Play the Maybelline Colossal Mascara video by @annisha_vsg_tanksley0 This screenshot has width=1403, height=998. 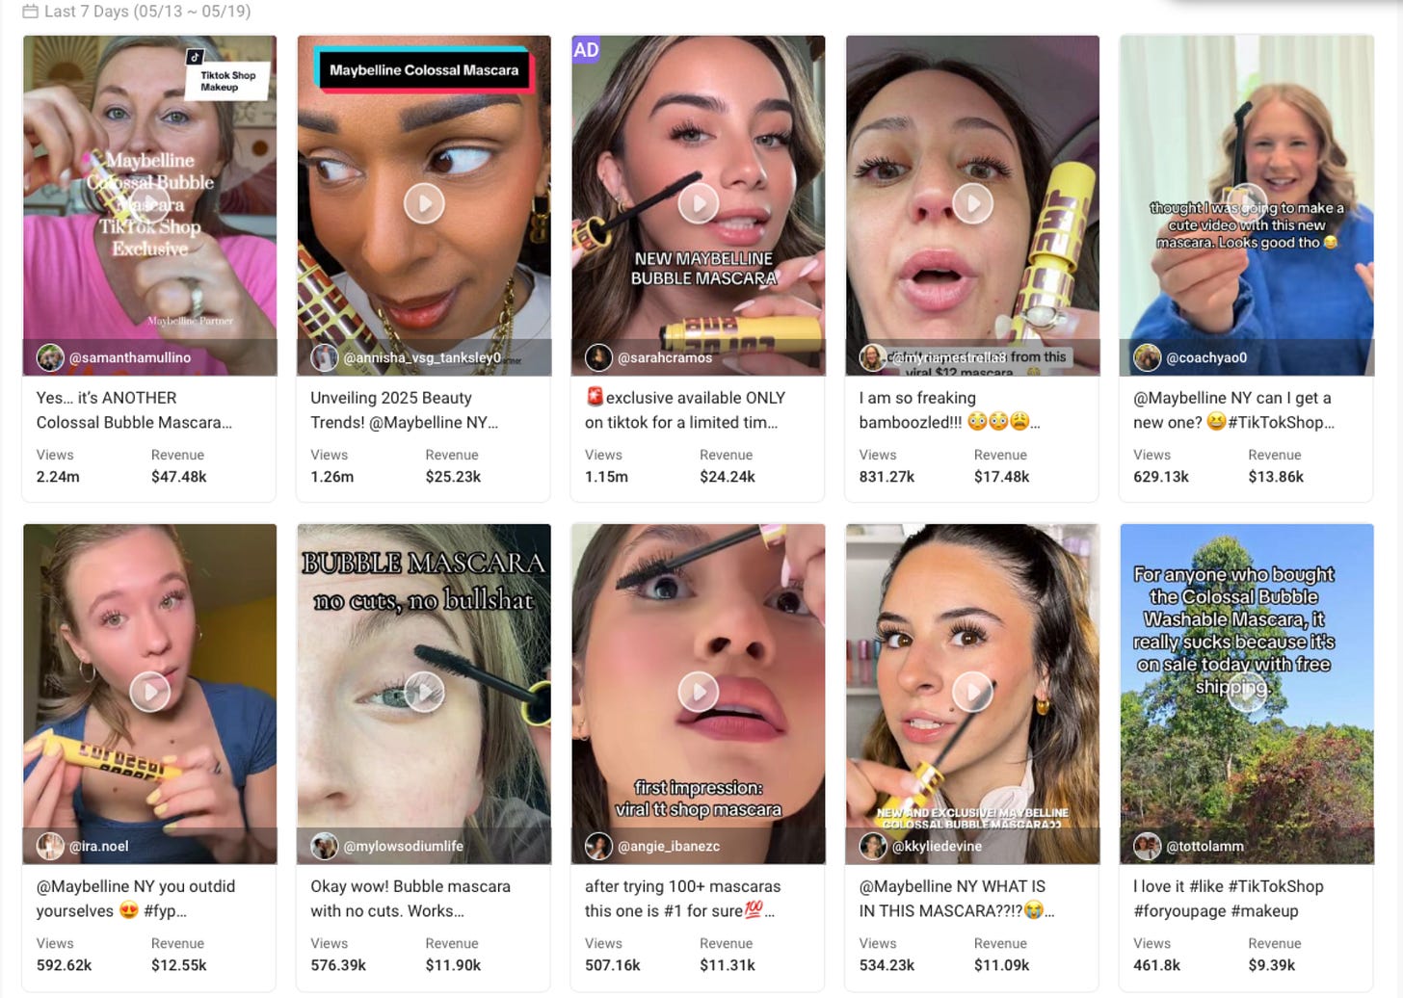424,204
